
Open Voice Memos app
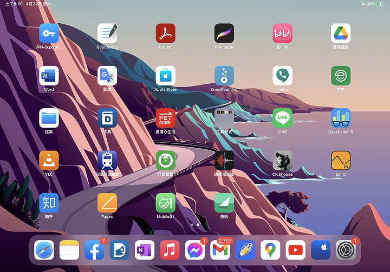224,161
